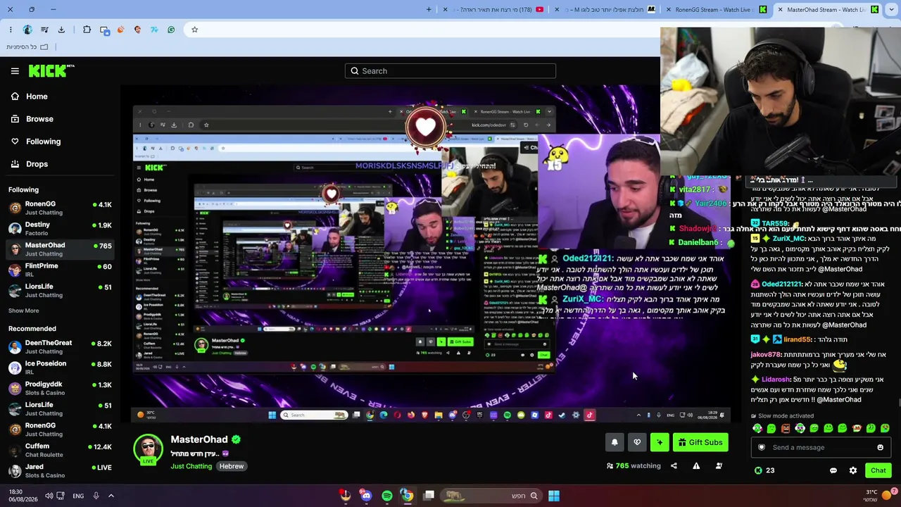This screenshot has width=901, height=507.
Task: Open recommended channel Jared
Action: pos(60,470)
